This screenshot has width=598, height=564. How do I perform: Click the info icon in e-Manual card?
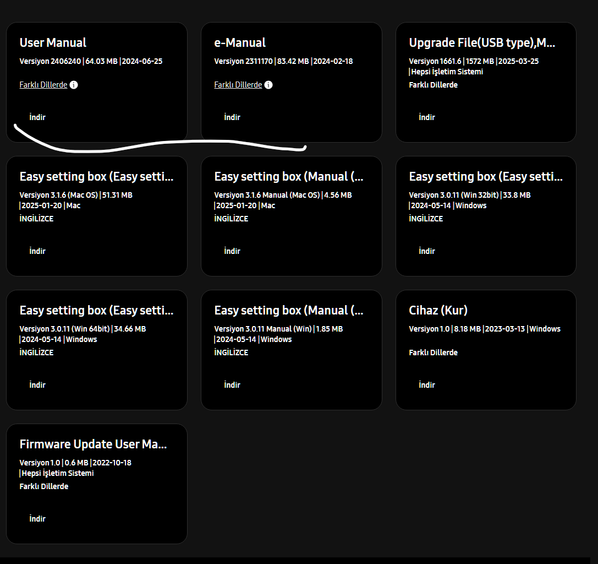coord(268,85)
